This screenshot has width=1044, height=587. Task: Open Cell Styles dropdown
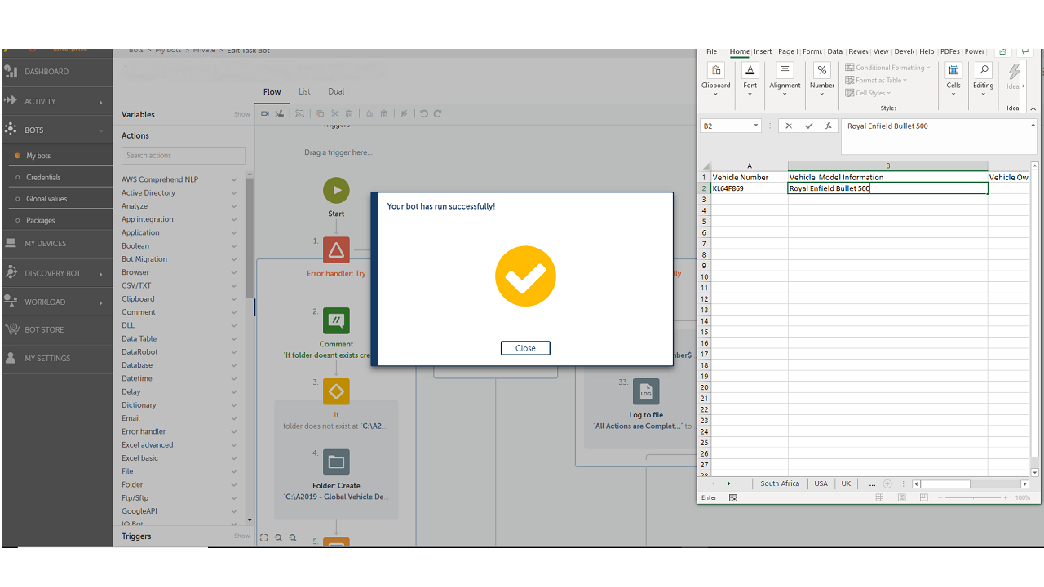point(869,93)
